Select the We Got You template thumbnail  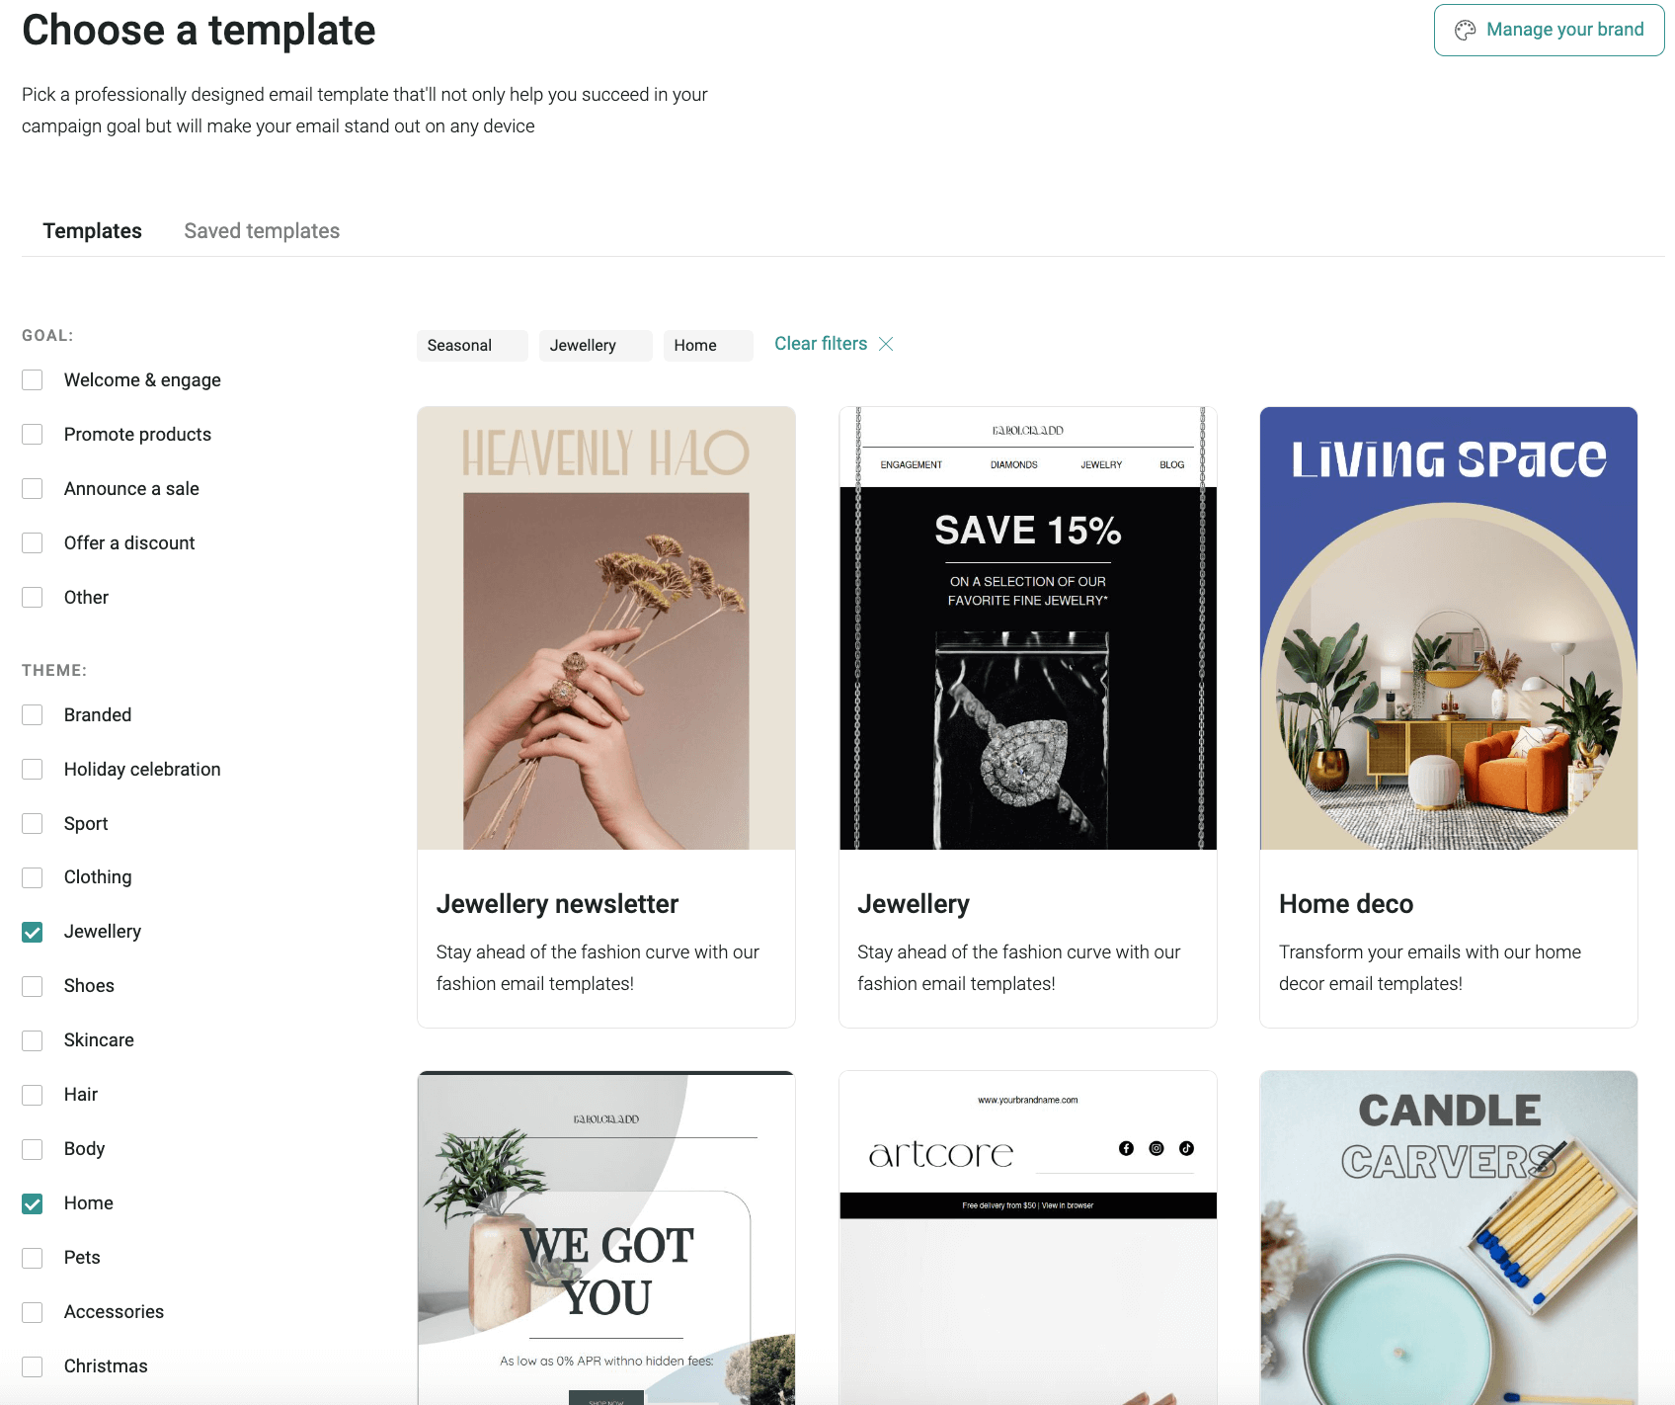(x=606, y=1238)
